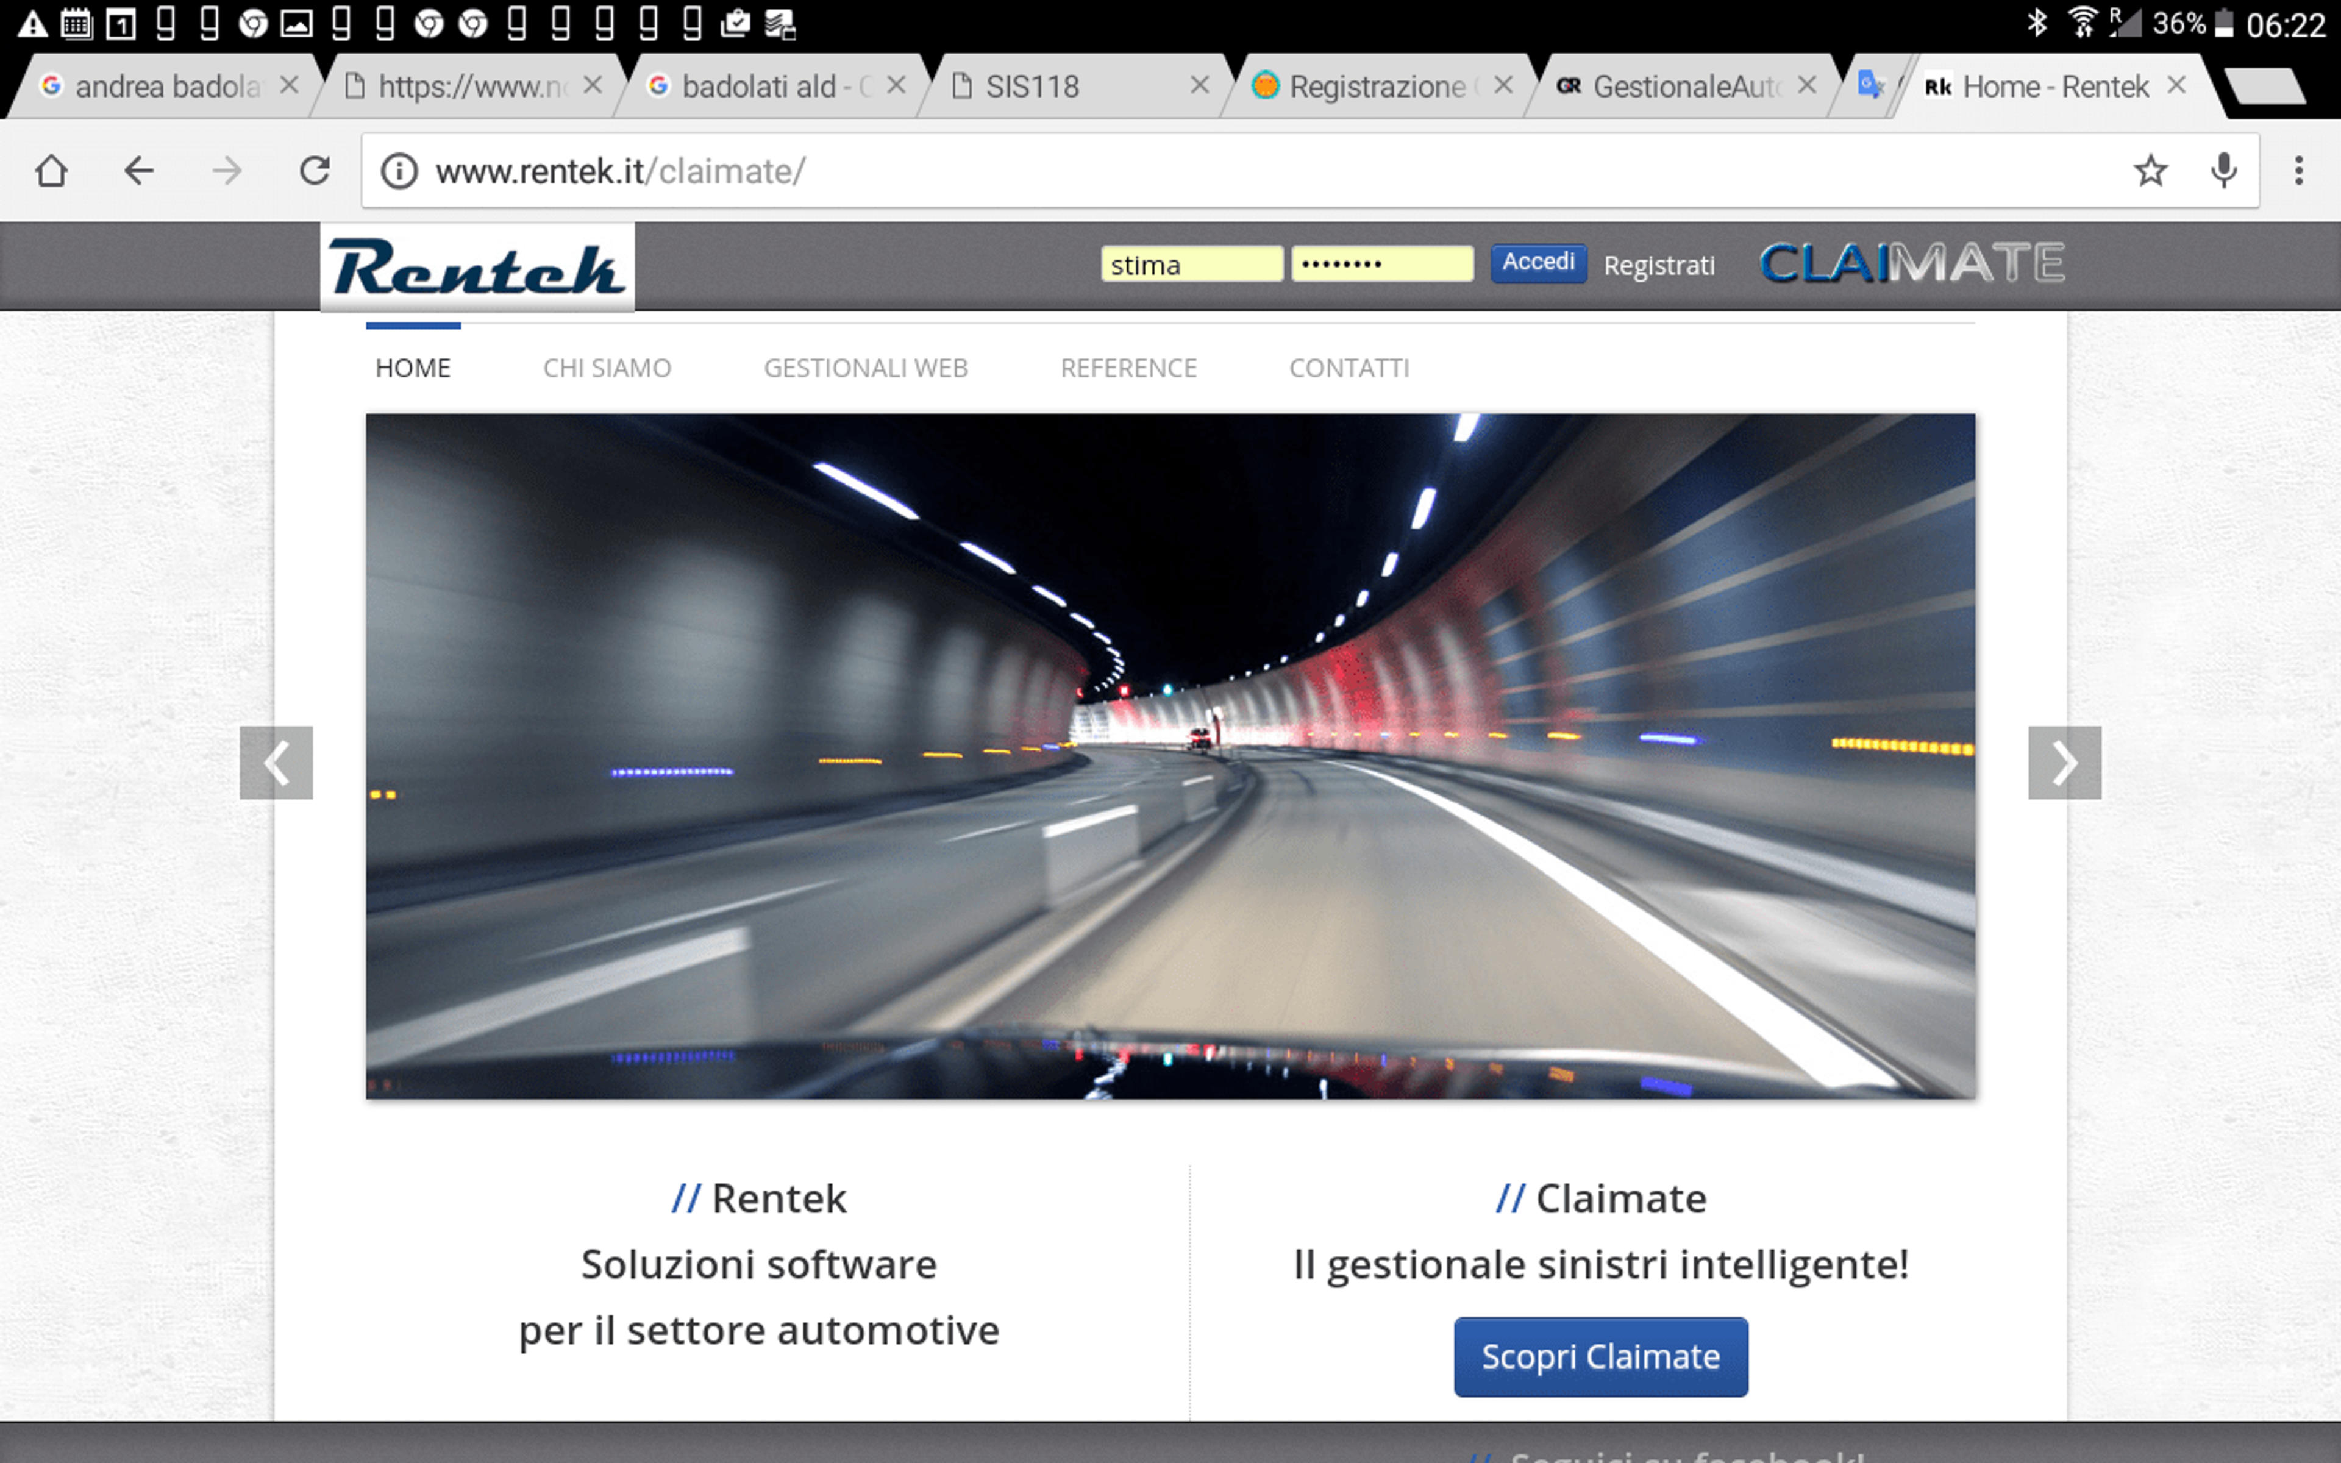
Task: Click the Claimate logo in header
Action: click(1911, 264)
